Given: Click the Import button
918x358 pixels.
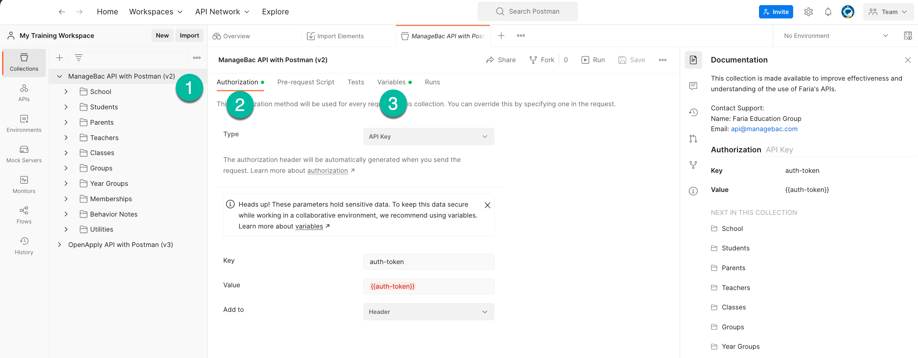Looking at the screenshot, I should click(189, 36).
